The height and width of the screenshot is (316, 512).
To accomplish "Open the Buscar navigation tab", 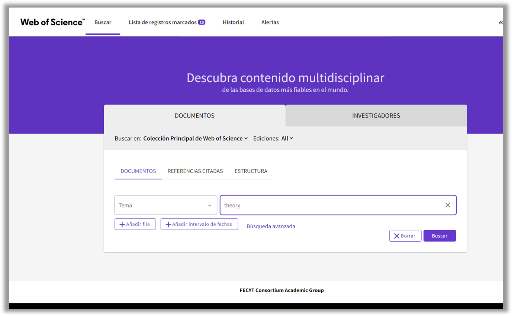I will coord(103,22).
